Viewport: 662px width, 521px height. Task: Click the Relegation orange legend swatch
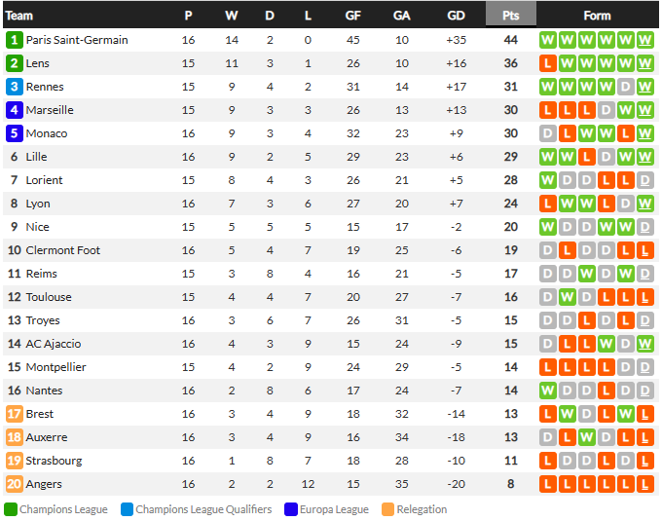(387, 509)
